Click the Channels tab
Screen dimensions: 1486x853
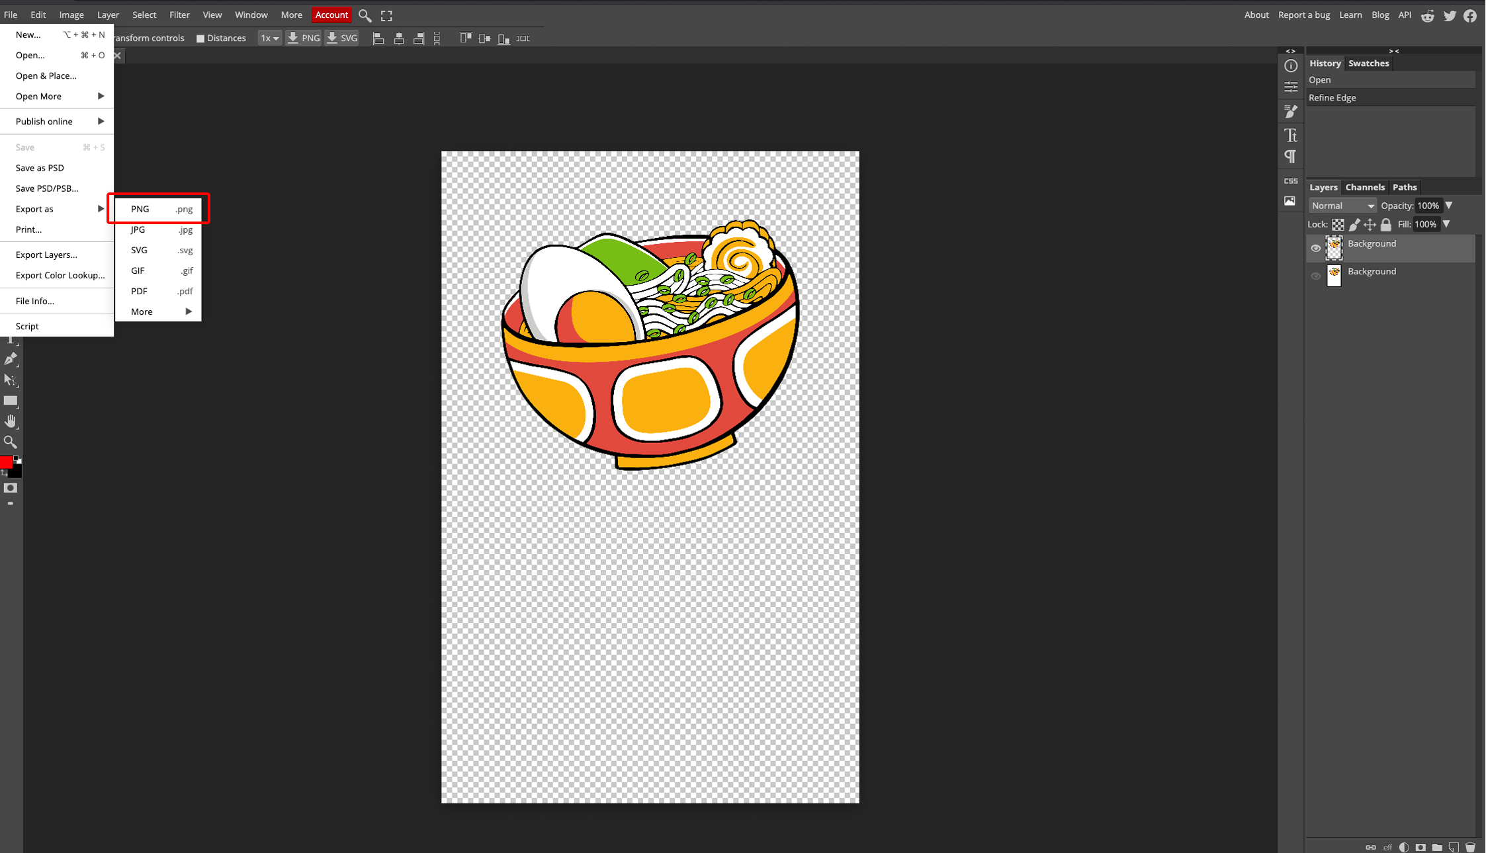coord(1364,186)
